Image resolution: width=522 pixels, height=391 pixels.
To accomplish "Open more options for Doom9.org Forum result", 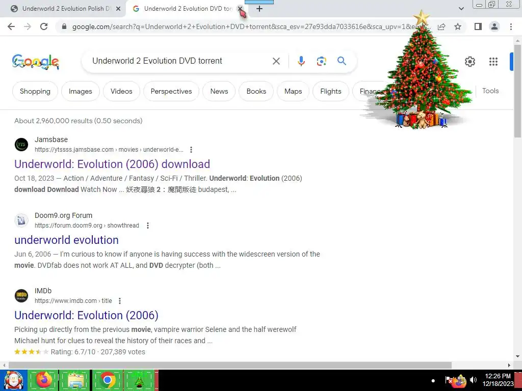I will coord(148,226).
